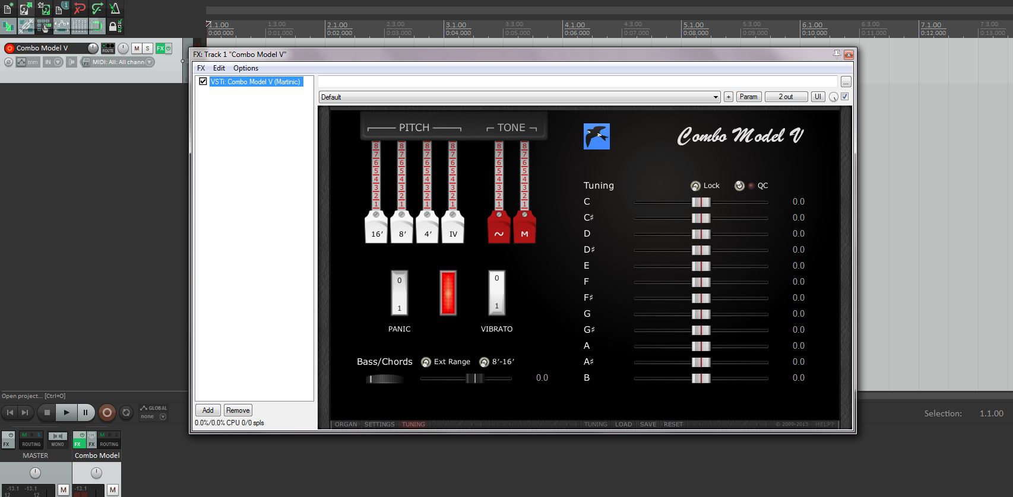
Task: Toggle the tuning Lock switch
Action: (695, 186)
